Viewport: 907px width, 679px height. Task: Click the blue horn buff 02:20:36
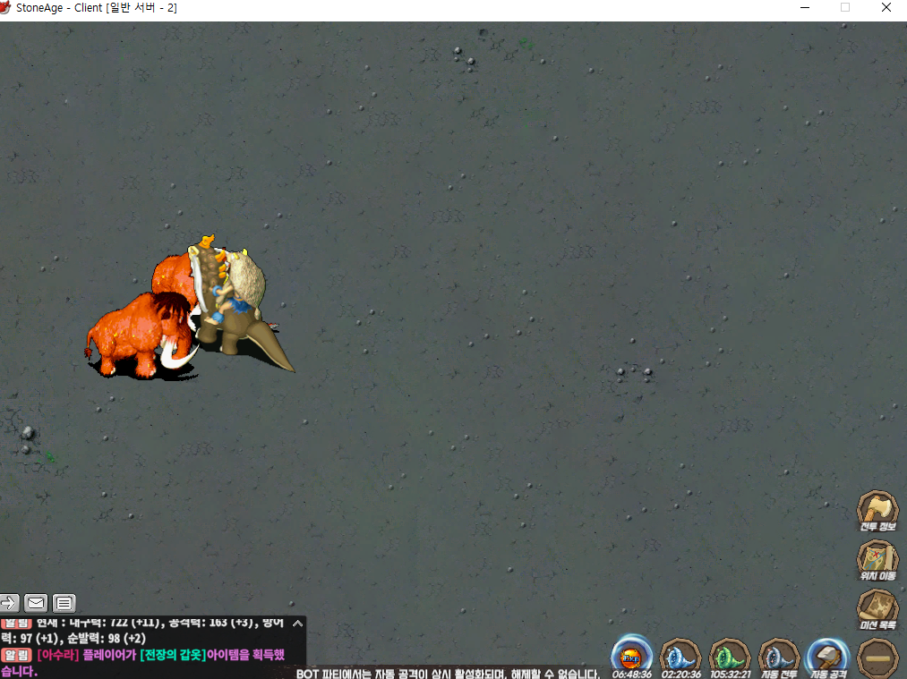click(x=680, y=656)
